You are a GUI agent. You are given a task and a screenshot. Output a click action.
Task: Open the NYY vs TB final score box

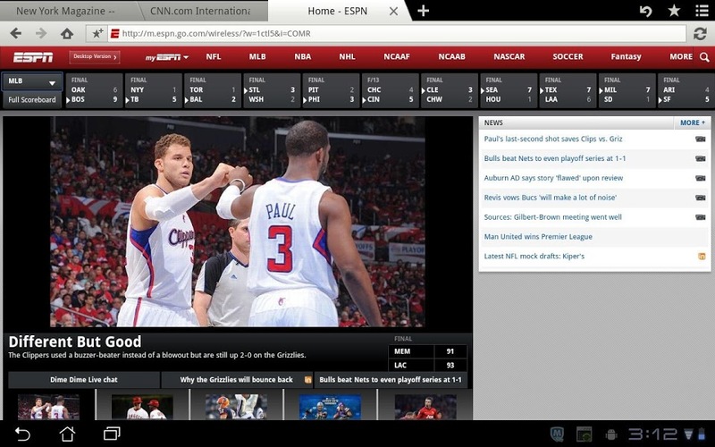(154, 91)
